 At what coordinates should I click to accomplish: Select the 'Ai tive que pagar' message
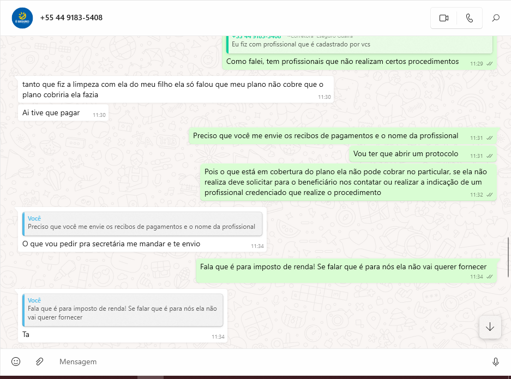click(x=63, y=113)
